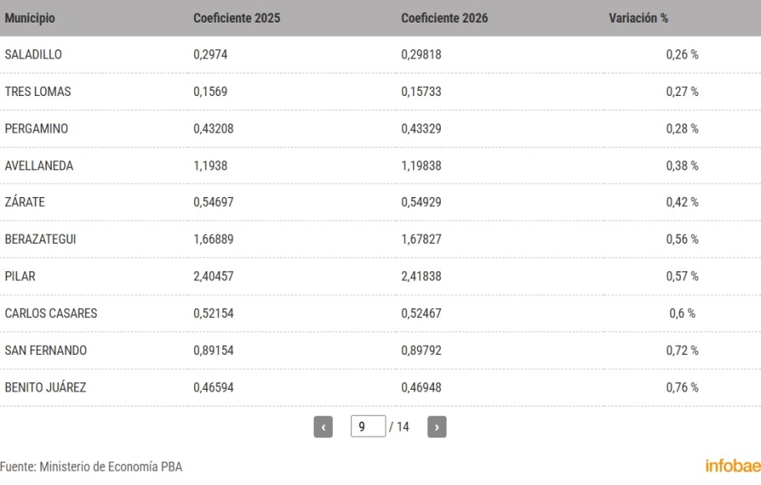The width and height of the screenshot is (761, 485).
Task: Click BERAZATEGUI's 2025 coefficient 1,66889
Action: tap(215, 239)
